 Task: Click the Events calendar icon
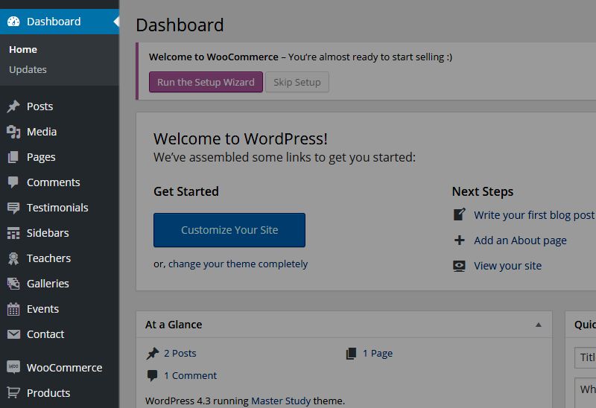[13, 309]
